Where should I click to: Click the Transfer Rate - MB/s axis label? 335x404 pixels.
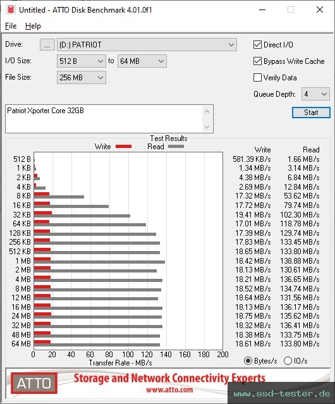pos(120,363)
